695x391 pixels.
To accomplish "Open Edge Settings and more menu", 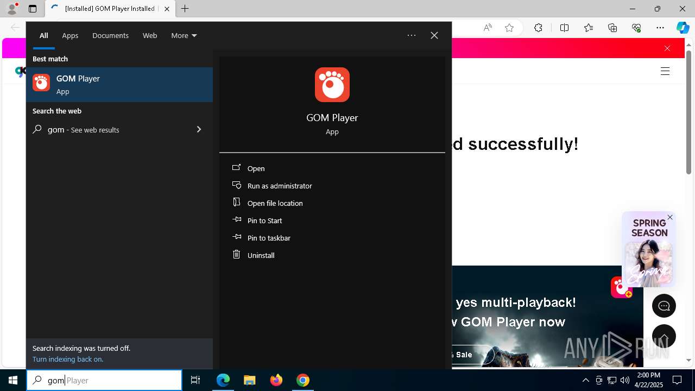I will pyautogui.click(x=660, y=28).
